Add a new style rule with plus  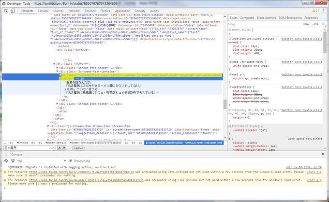tap(323, 24)
